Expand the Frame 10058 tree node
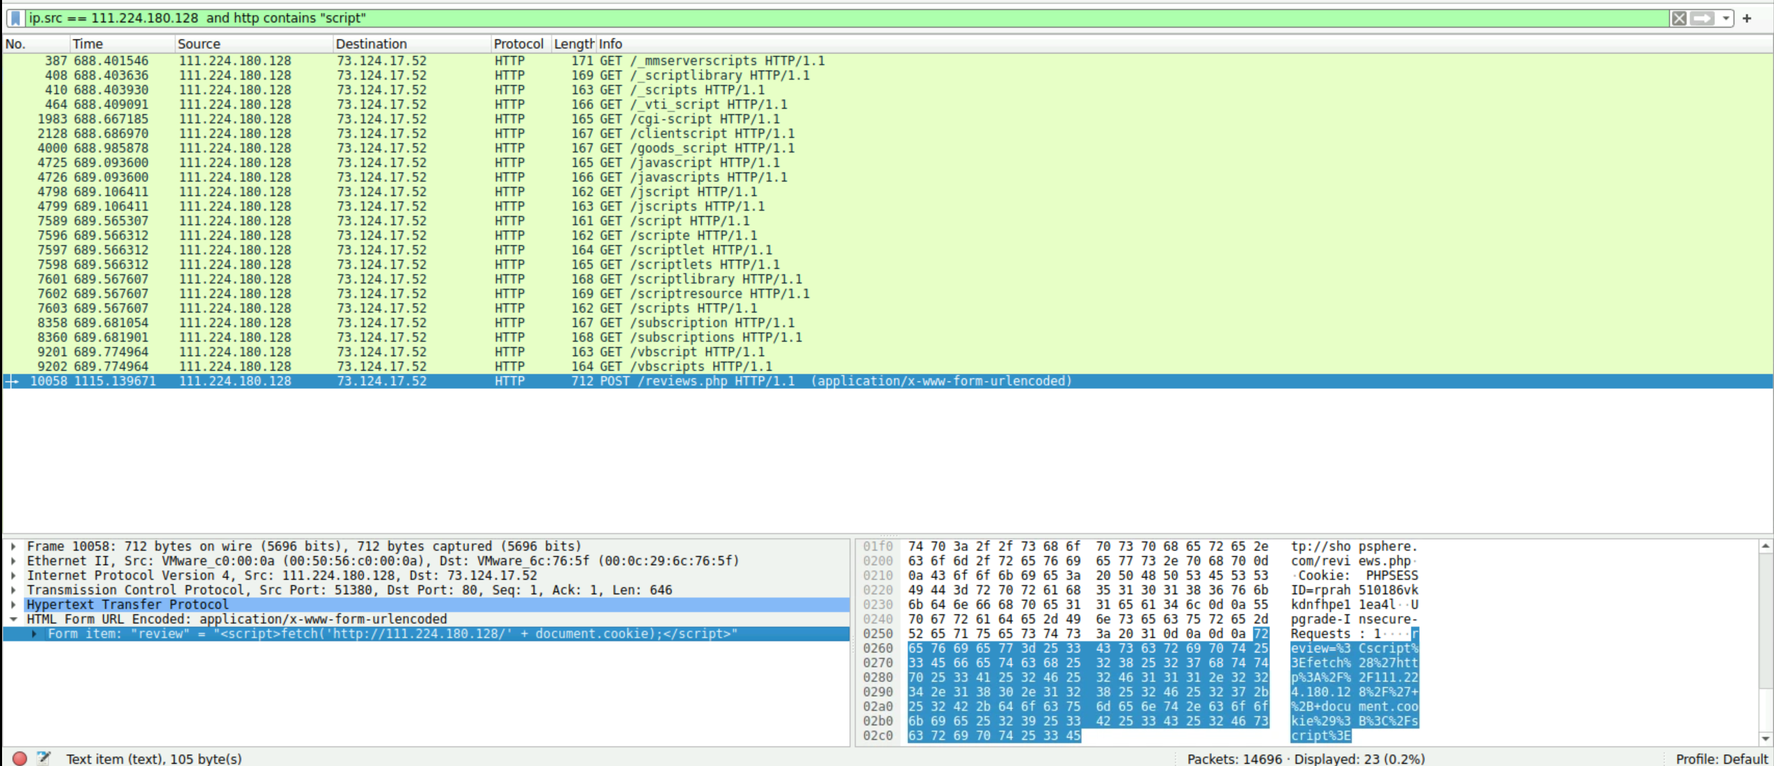The width and height of the screenshot is (1774, 766). [13, 546]
